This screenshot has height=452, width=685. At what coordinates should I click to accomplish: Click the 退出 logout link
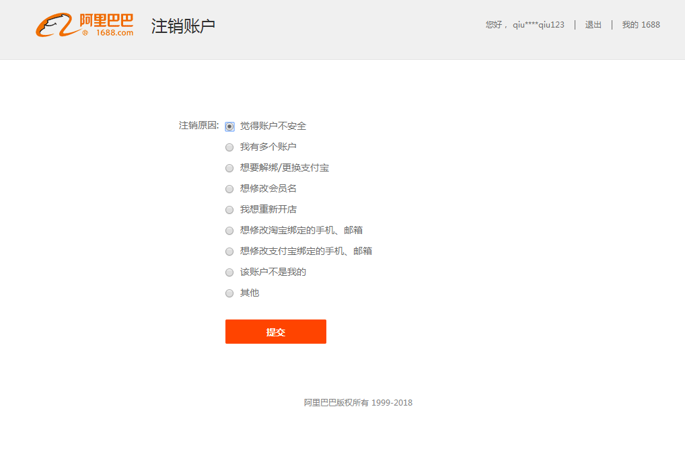pyautogui.click(x=593, y=25)
